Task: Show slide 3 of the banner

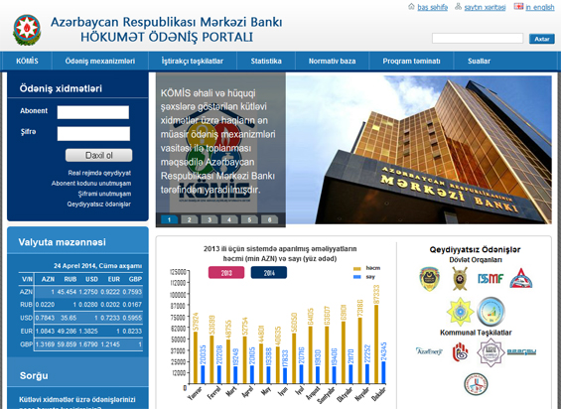Action: pos(210,219)
